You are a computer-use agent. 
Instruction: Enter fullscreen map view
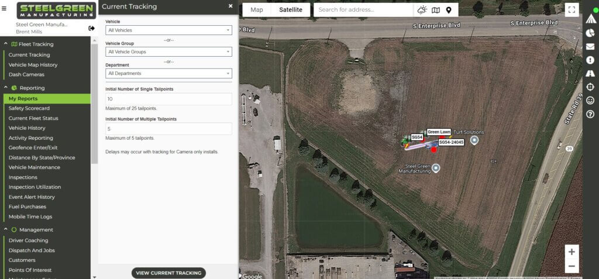[572, 10]
